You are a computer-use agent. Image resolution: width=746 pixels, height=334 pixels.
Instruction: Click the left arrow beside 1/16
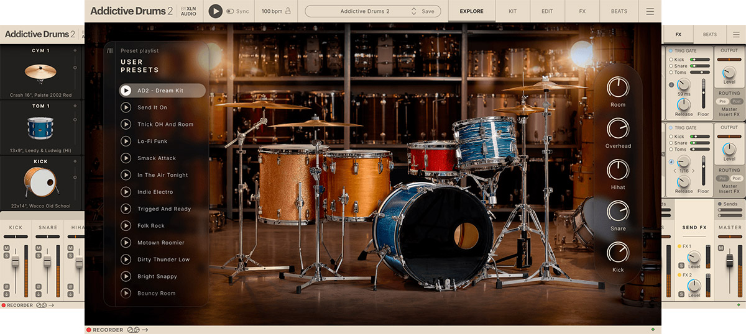676,171
